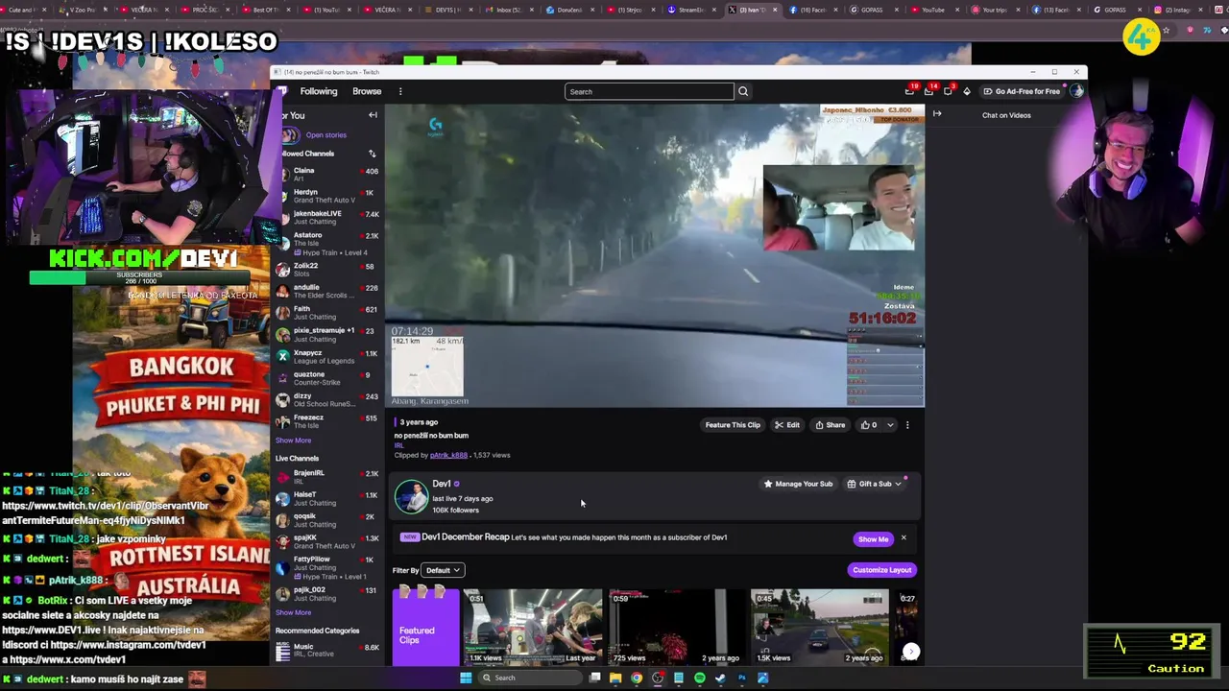
Task: Open dizzy channel in the sidebar
Action: click(326, 399)
